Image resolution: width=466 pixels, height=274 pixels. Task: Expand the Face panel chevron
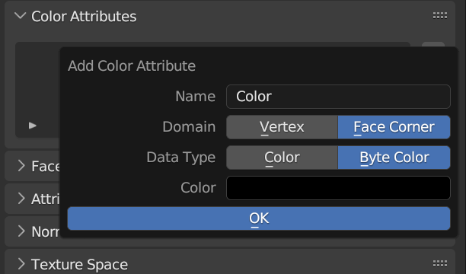(21, 166)
